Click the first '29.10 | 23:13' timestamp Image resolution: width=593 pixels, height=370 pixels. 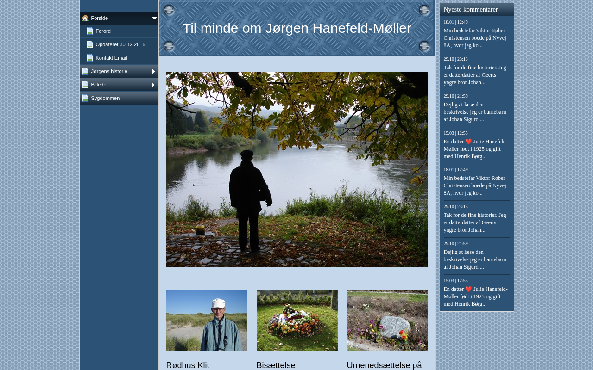coord(456,59)
